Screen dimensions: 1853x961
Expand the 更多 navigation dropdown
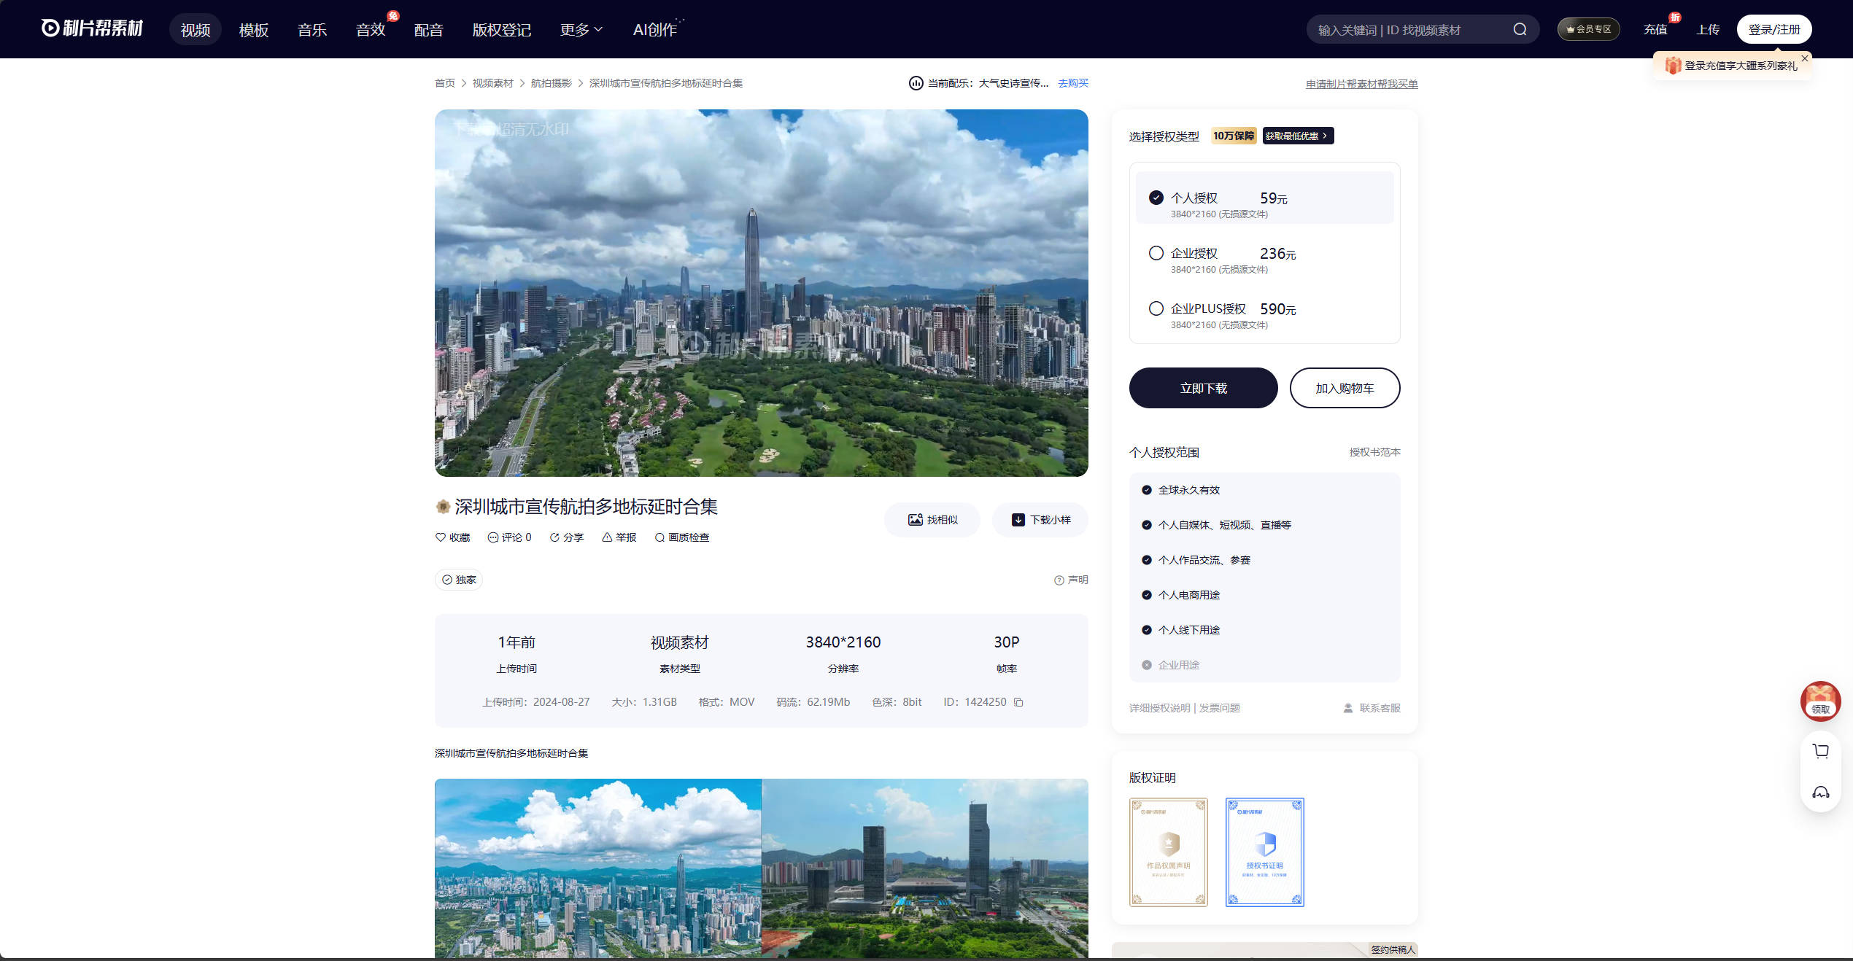[x=581, y=30]
